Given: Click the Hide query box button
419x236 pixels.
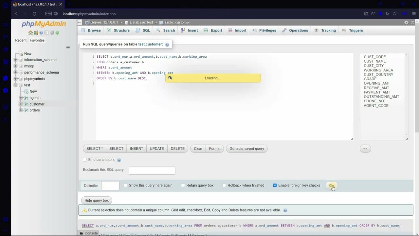Looking at the screenshot, I should (x=97, y=201).
